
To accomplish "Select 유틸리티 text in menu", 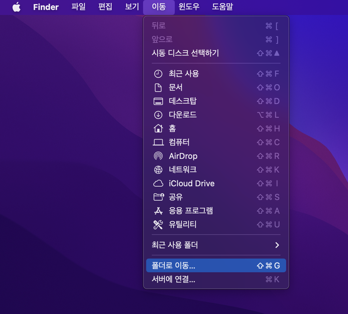I will (x=183, y=225).
